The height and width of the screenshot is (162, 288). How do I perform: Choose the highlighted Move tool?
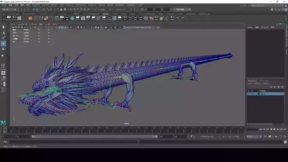click(x=3, y=43)
